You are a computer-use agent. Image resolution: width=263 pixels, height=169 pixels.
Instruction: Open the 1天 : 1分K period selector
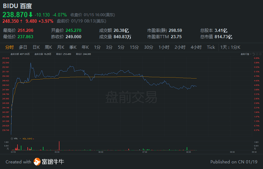[x=230, y=47]
